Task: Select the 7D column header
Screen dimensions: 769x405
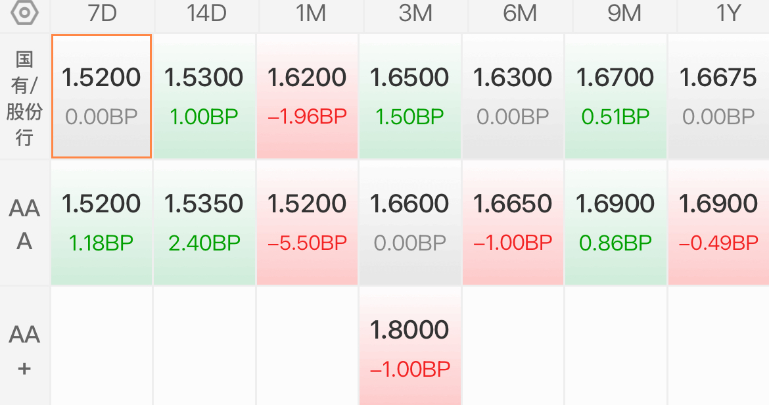Action: [103, 13]
